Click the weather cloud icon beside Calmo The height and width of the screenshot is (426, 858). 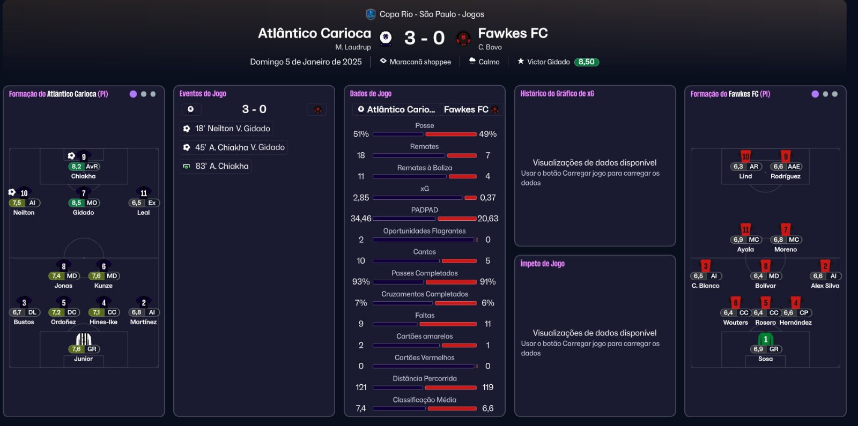pos(472,61)
